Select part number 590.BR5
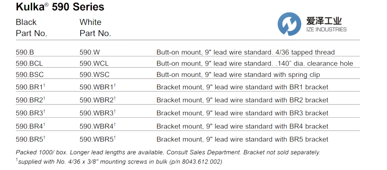 (x=30, y=139)
